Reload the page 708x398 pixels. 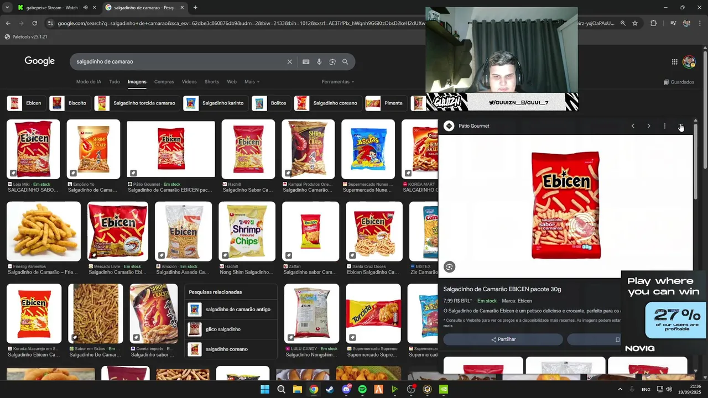(34, 23)
